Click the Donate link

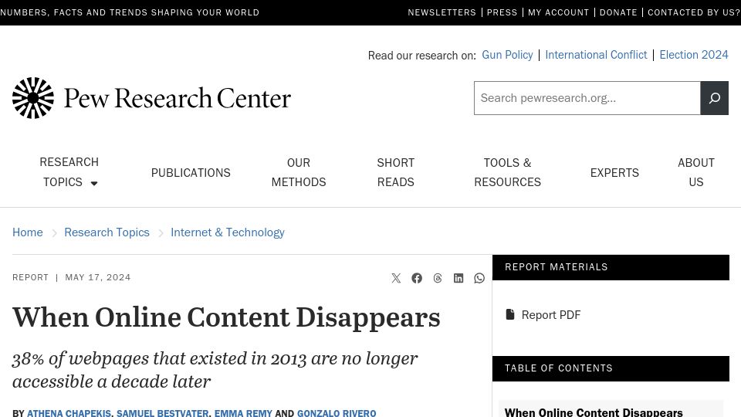(618, 12)
